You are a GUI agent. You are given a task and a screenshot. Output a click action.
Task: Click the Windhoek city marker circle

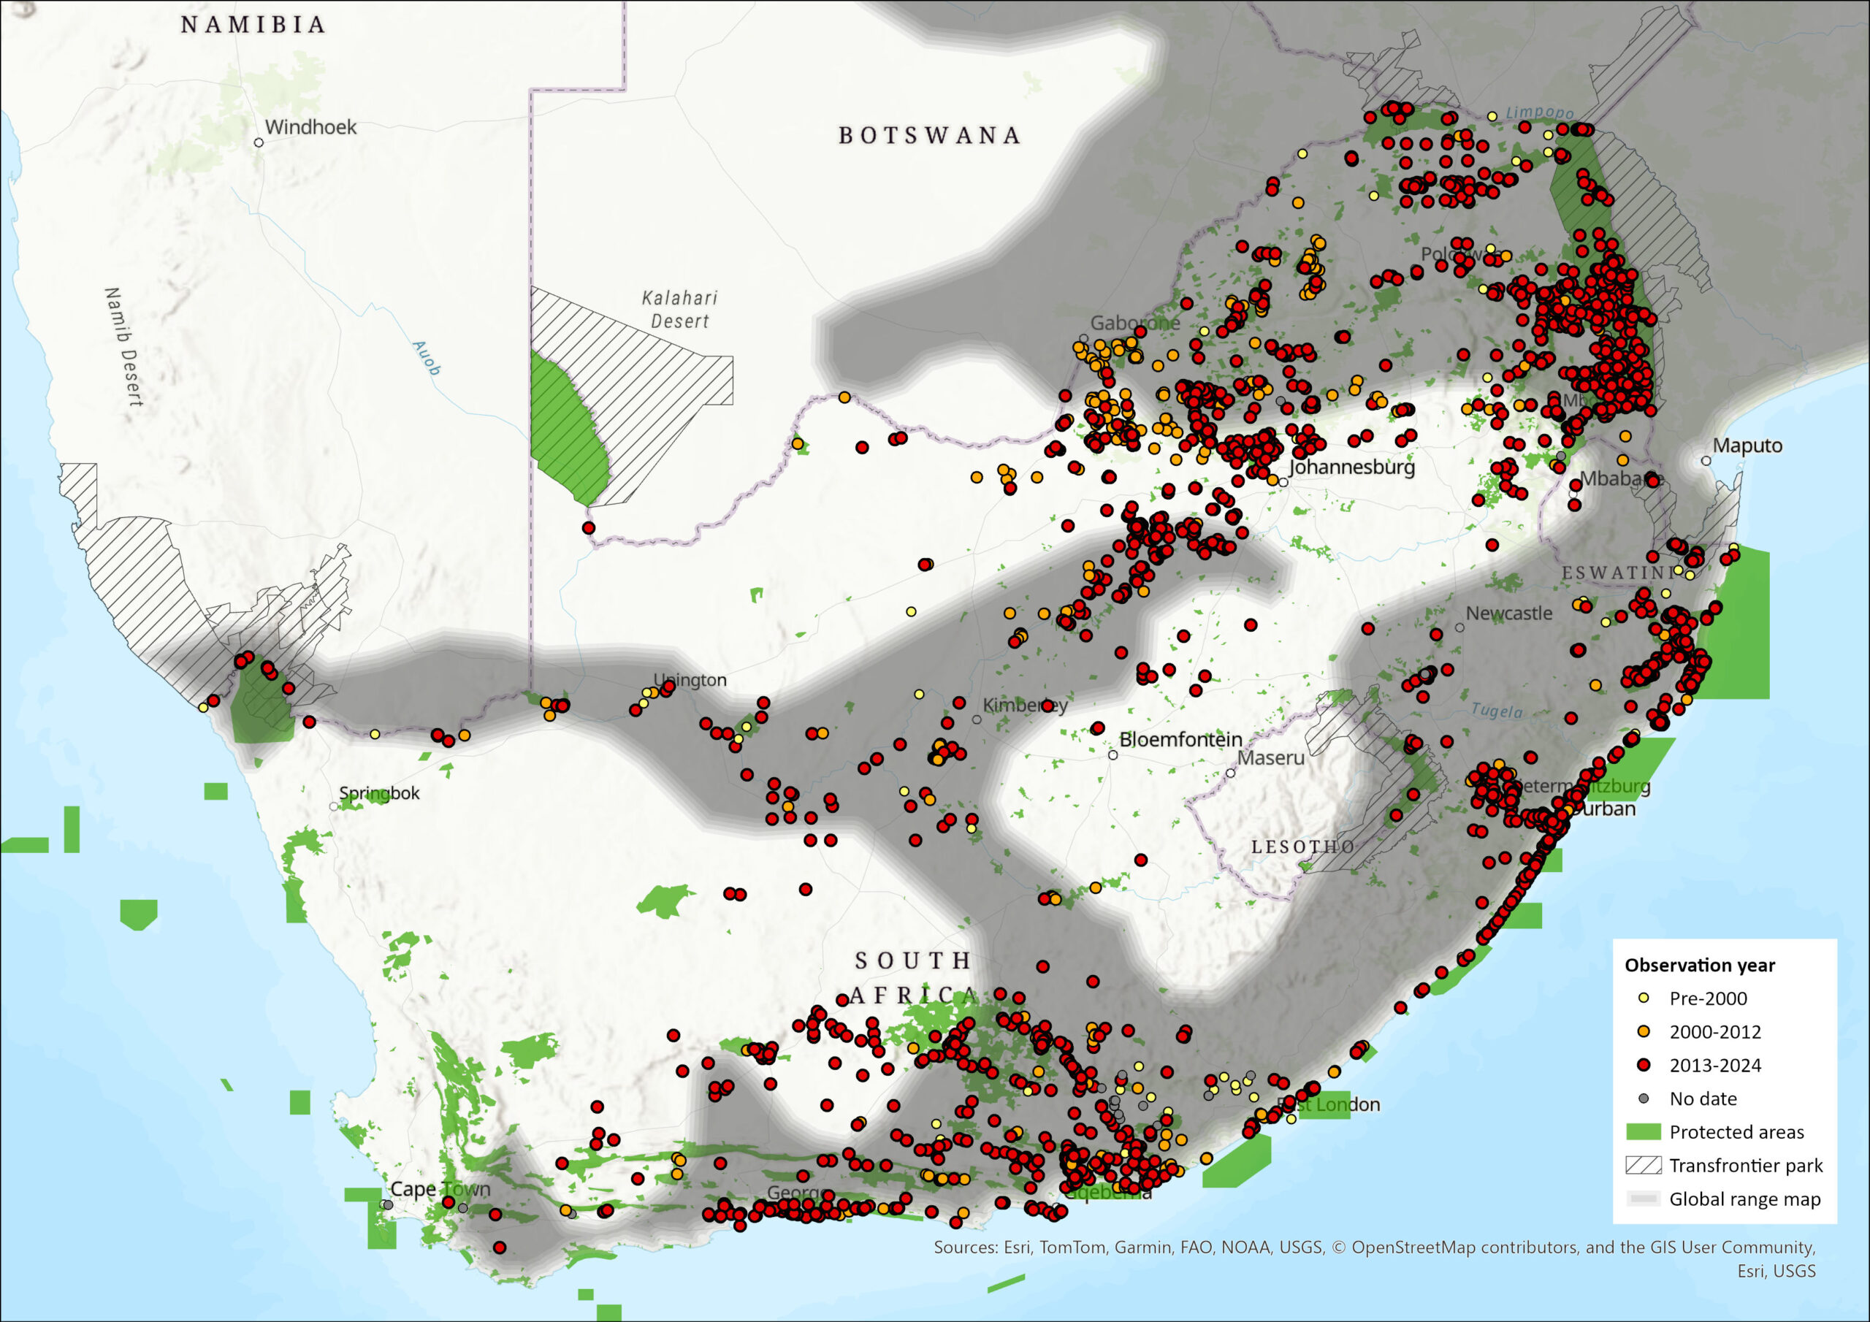(259, 142)
